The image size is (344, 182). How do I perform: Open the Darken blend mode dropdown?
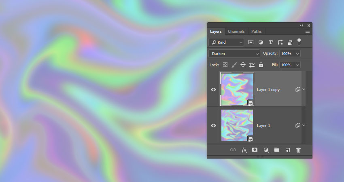(x=234, y=53)
